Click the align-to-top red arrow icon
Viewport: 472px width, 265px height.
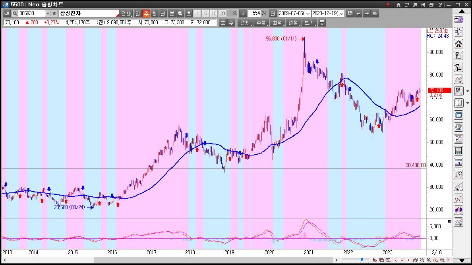[x=402, y=260]
